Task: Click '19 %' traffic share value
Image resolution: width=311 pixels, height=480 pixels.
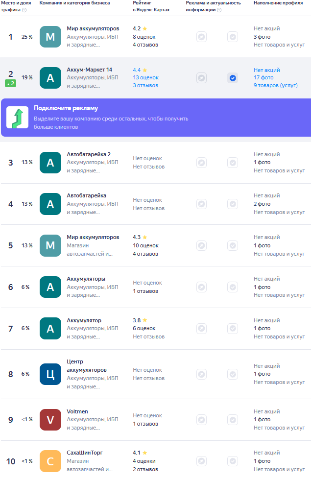Action: [27, 78]
